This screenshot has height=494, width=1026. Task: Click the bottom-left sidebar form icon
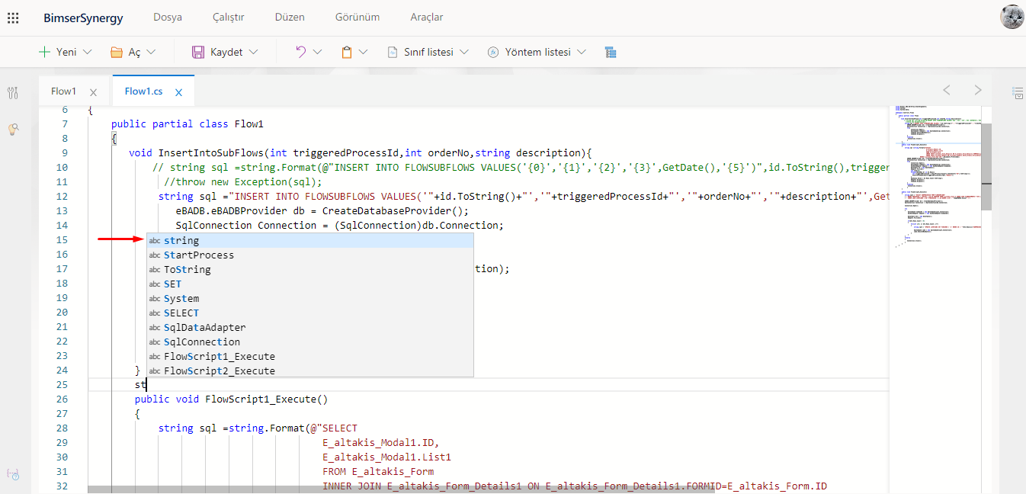(x=13, y=473)
